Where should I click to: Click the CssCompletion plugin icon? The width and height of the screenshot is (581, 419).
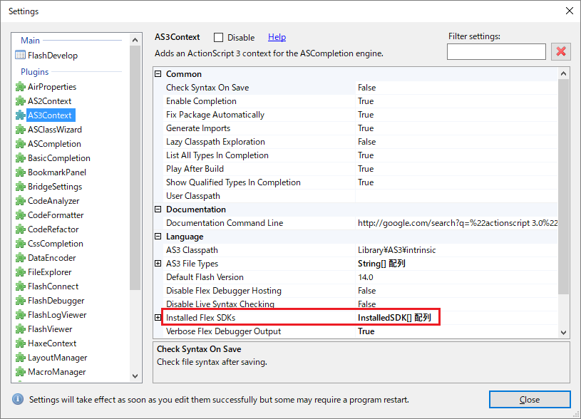pyautogui.click(x=21, y=244)
